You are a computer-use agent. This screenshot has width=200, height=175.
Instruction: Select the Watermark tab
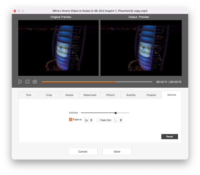(90, 95)
